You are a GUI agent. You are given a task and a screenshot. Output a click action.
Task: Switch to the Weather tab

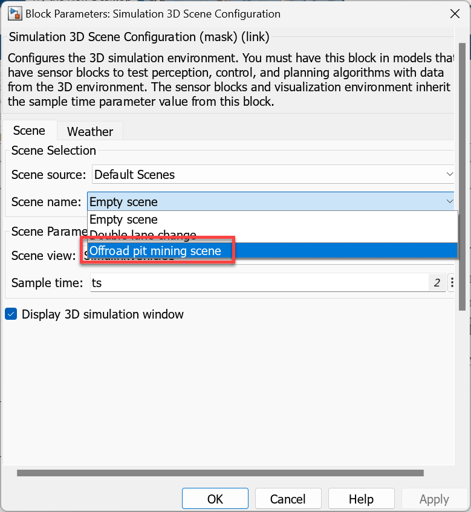pyautogui.click(x=89, y=131)
